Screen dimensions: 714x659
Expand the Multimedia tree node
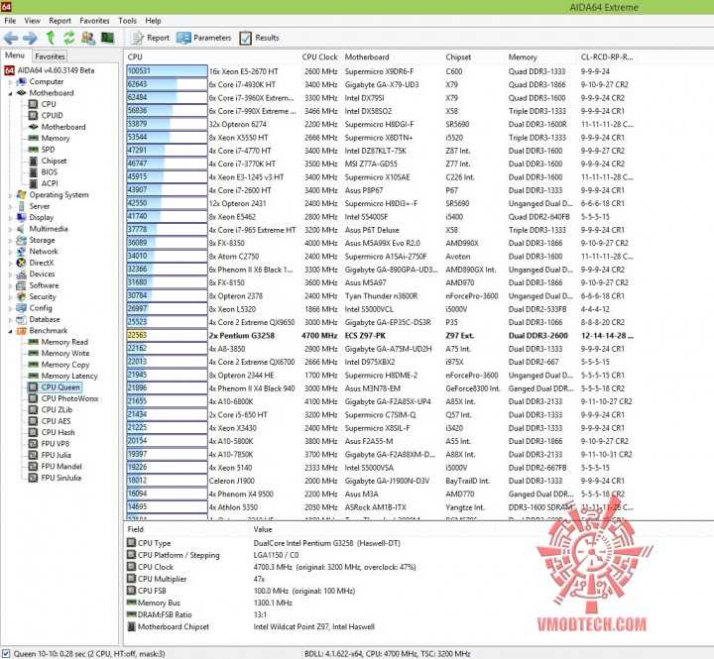point(10,229)
